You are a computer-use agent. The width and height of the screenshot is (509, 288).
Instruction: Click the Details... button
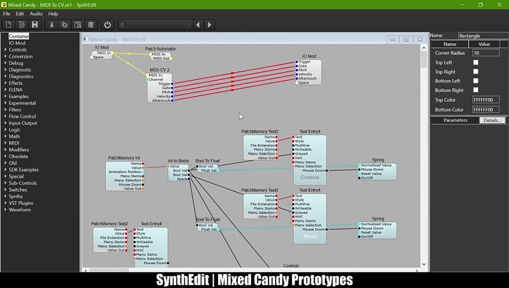point(492,120)
